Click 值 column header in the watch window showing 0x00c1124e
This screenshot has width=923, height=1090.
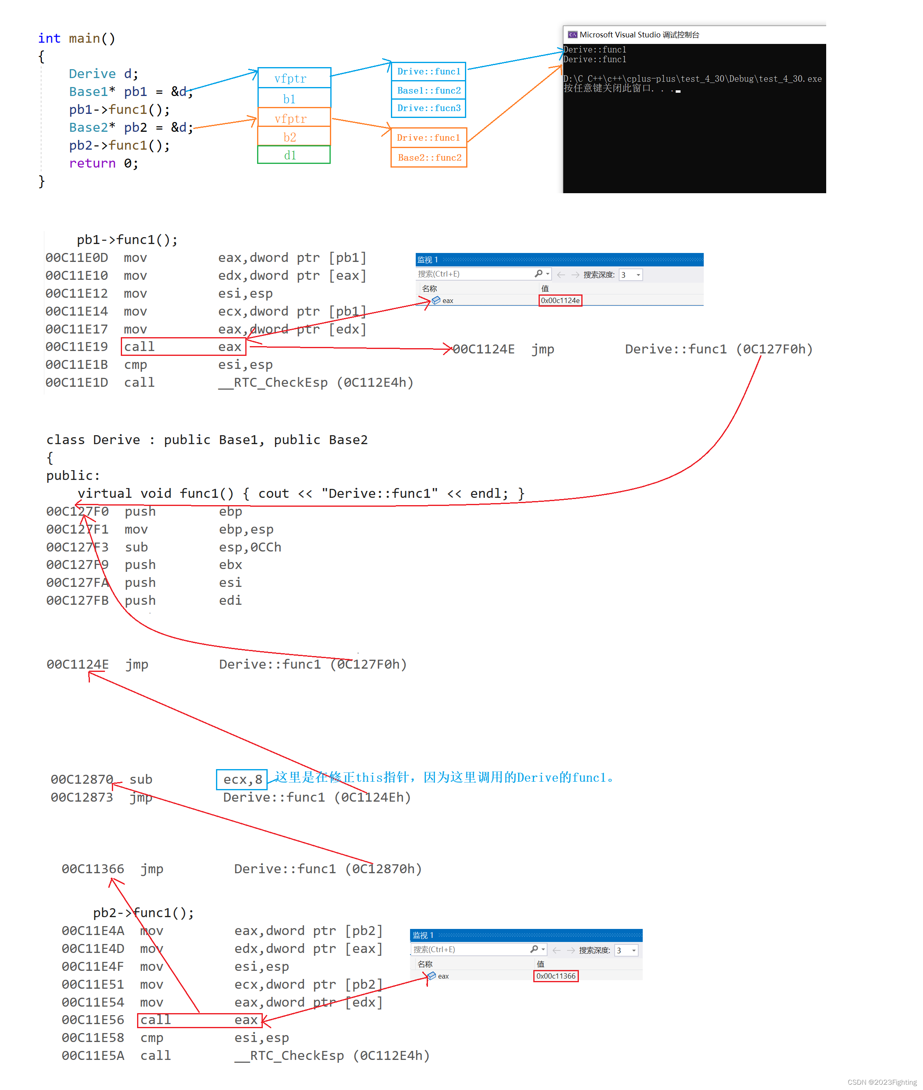545,288
